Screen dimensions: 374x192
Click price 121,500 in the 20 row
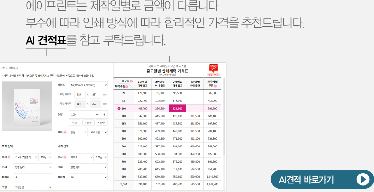(x=143, y=93)
